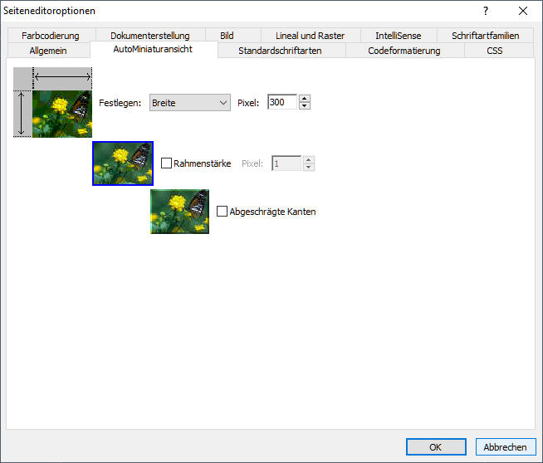Click the size preview butterfly image with arrows
This screenshot has height=463, width=543.
point(52,102)
